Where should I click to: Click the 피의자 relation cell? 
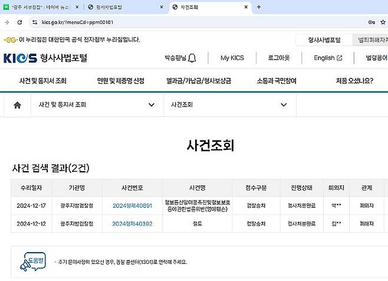click(x=367, y=205)
